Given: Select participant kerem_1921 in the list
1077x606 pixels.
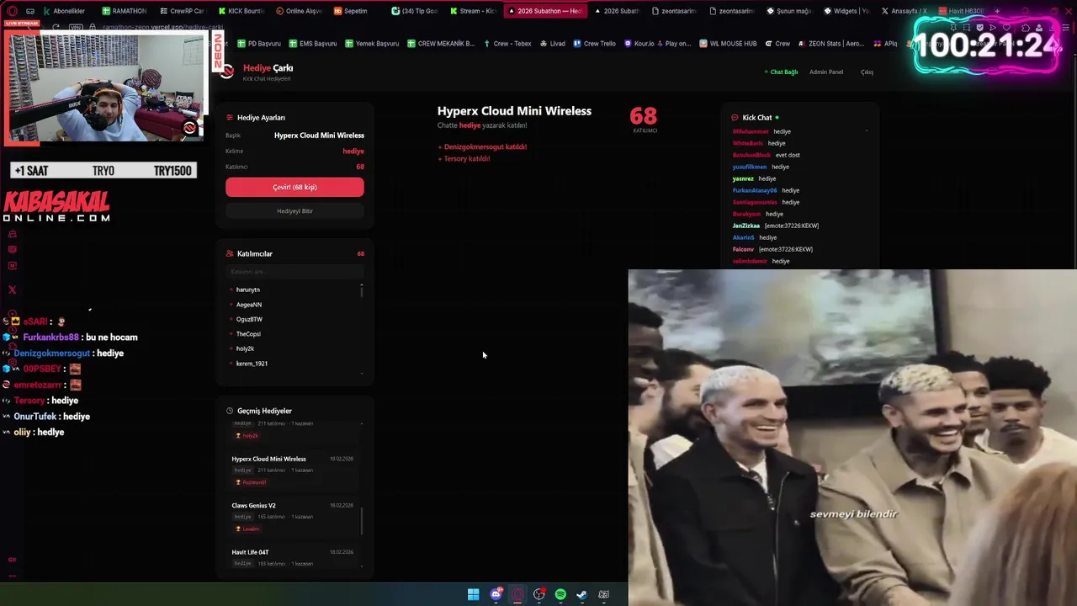Looking at the screenshot, I should click(x=252, y=364).
